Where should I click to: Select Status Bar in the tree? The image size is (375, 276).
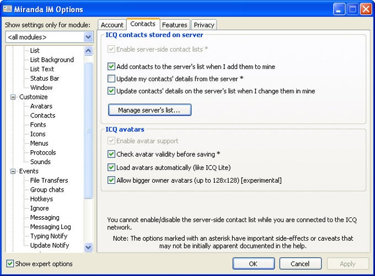tap(45, 78)
